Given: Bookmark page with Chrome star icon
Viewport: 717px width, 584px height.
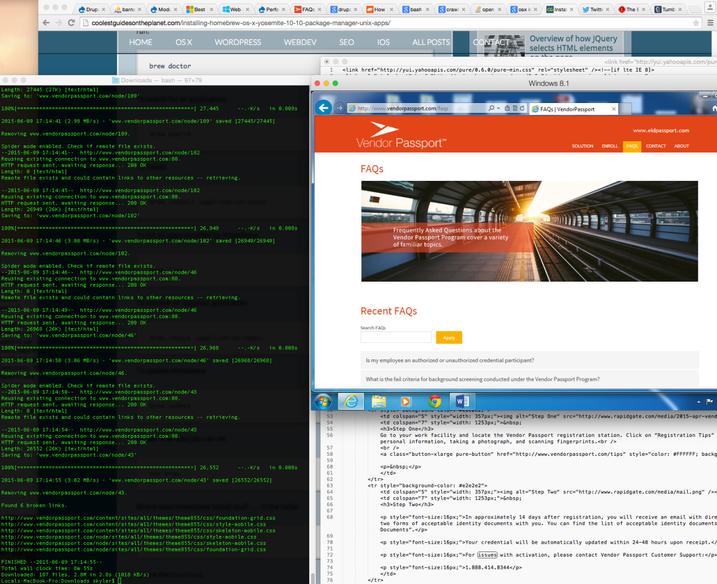Looking at the screenshot, I should (x=696, y=23).
